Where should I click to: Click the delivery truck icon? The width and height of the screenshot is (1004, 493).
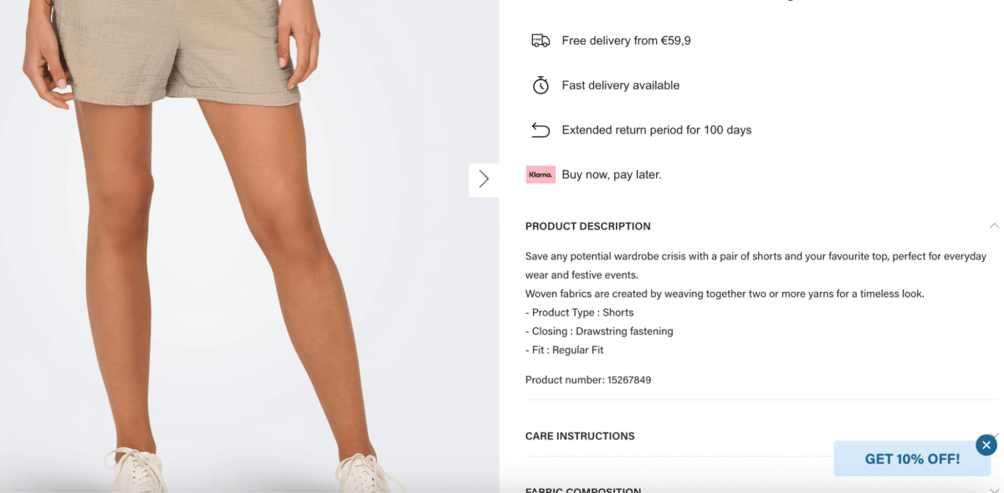[x=540, y=40]
